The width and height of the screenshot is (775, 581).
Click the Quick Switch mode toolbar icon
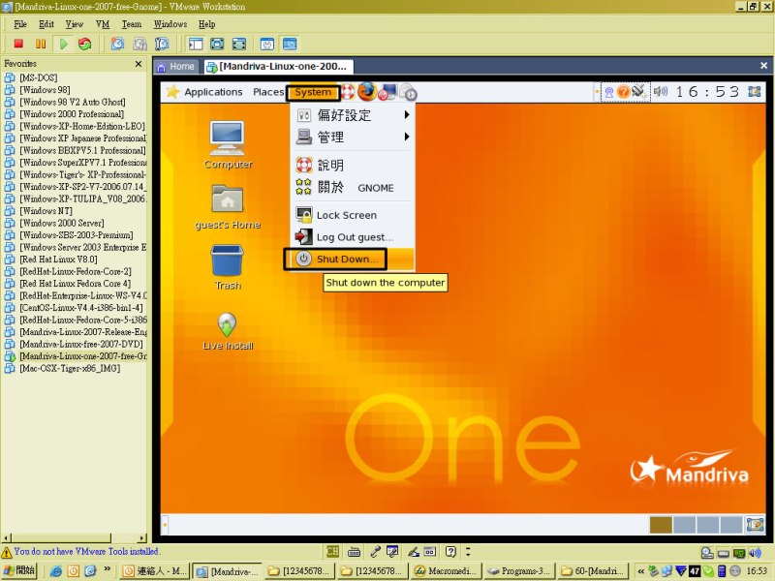pyautogui.click(x=217, y=44)
